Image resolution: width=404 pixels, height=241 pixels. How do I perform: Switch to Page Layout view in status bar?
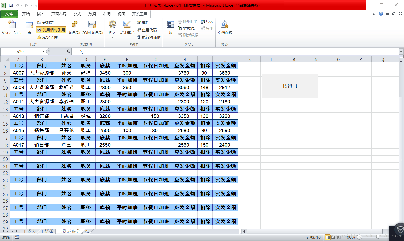click(333, 237)
